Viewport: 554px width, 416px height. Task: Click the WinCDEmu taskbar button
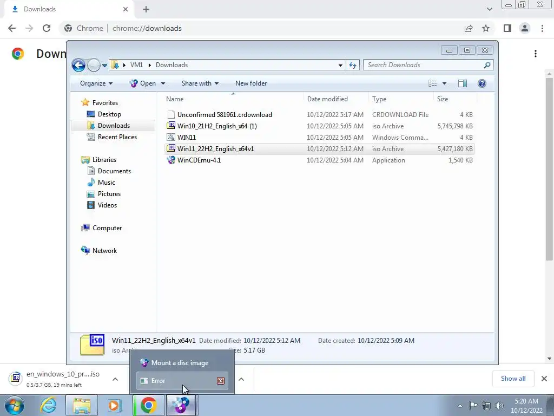[x=181, y=405]
